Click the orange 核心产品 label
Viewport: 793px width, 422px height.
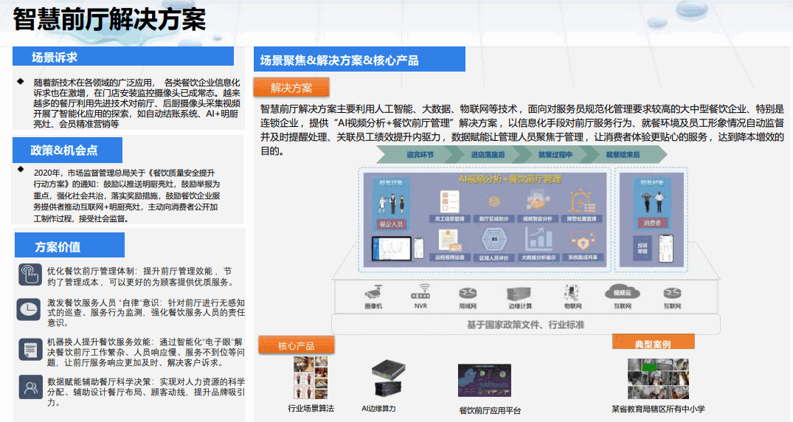pos(297,345)
